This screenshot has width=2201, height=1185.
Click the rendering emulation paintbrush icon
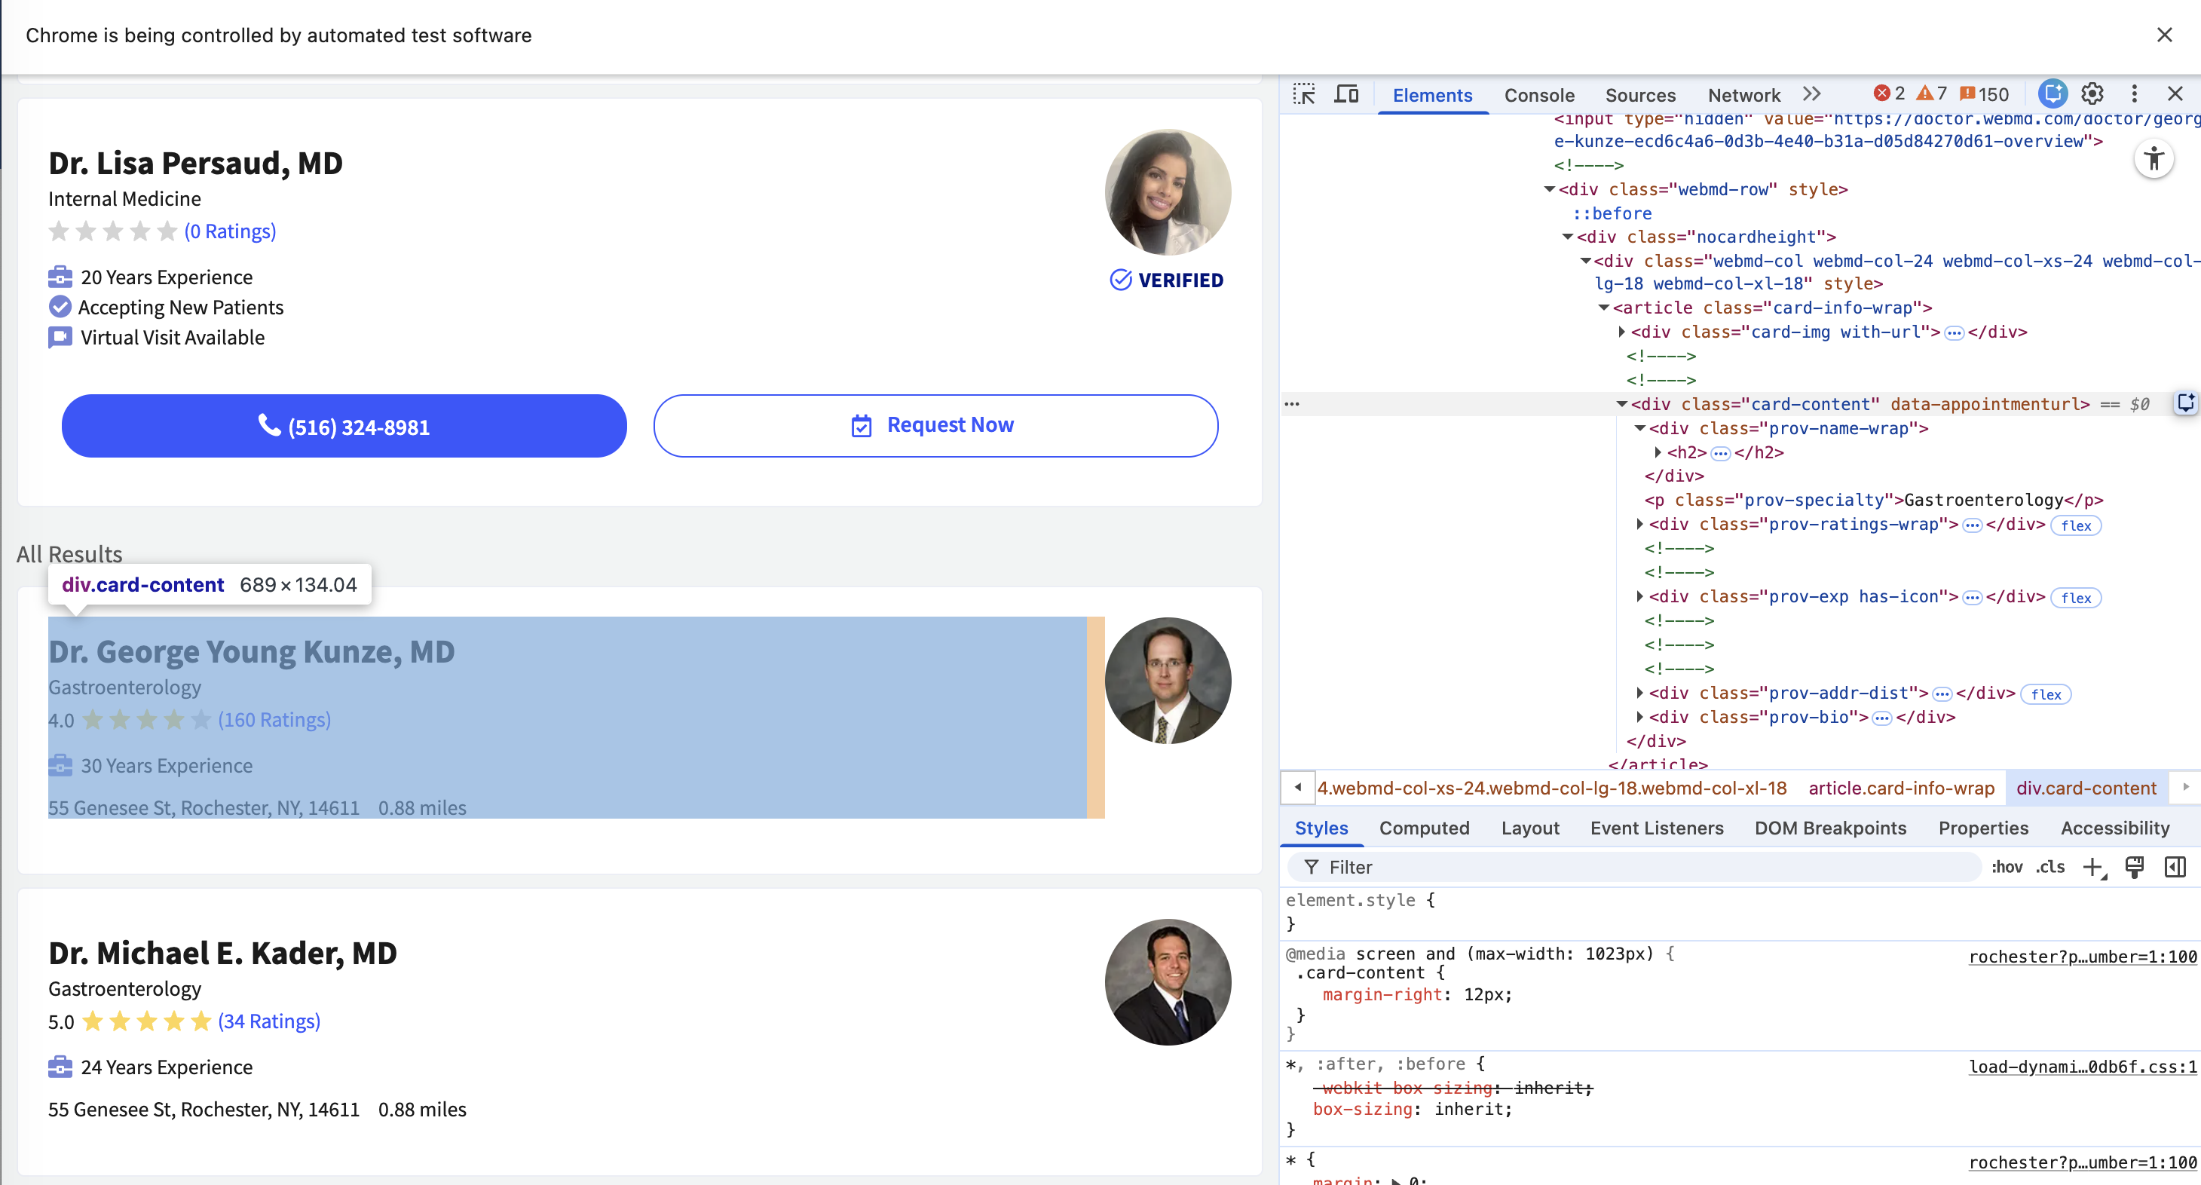click(x=2133, y=867)
